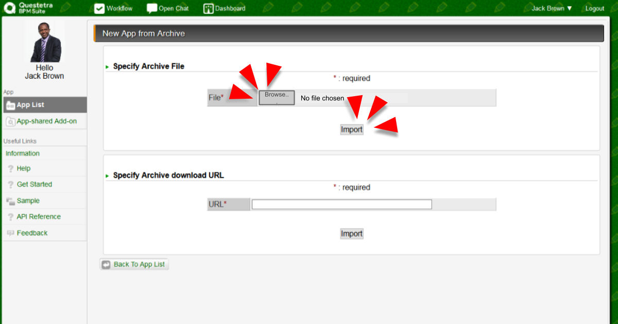Click the Sample icon in sidebar
618x324 pixels.
[10, 201]
